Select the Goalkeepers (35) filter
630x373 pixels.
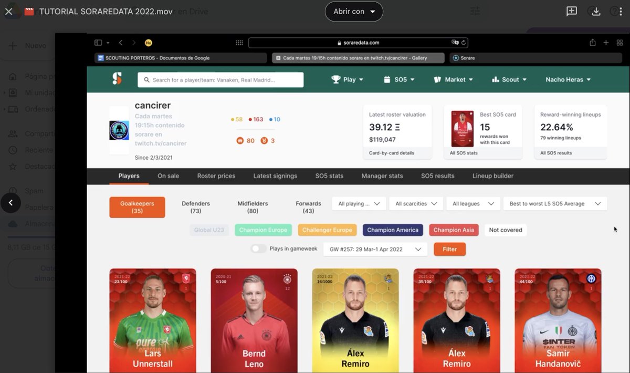(x=138, y=207)
